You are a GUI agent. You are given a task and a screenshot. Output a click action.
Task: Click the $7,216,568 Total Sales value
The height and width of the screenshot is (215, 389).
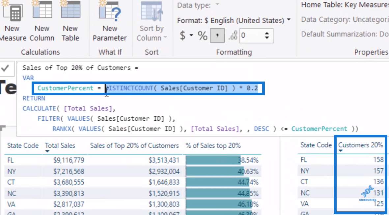point(69,171)
